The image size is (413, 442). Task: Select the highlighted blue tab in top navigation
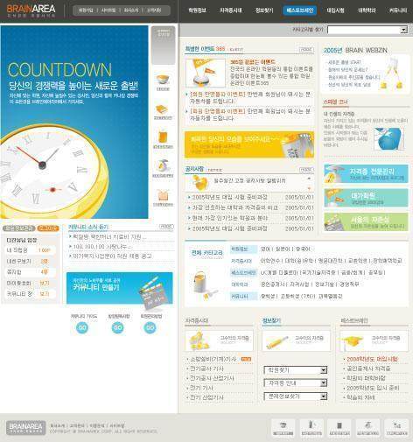[299, 11]
